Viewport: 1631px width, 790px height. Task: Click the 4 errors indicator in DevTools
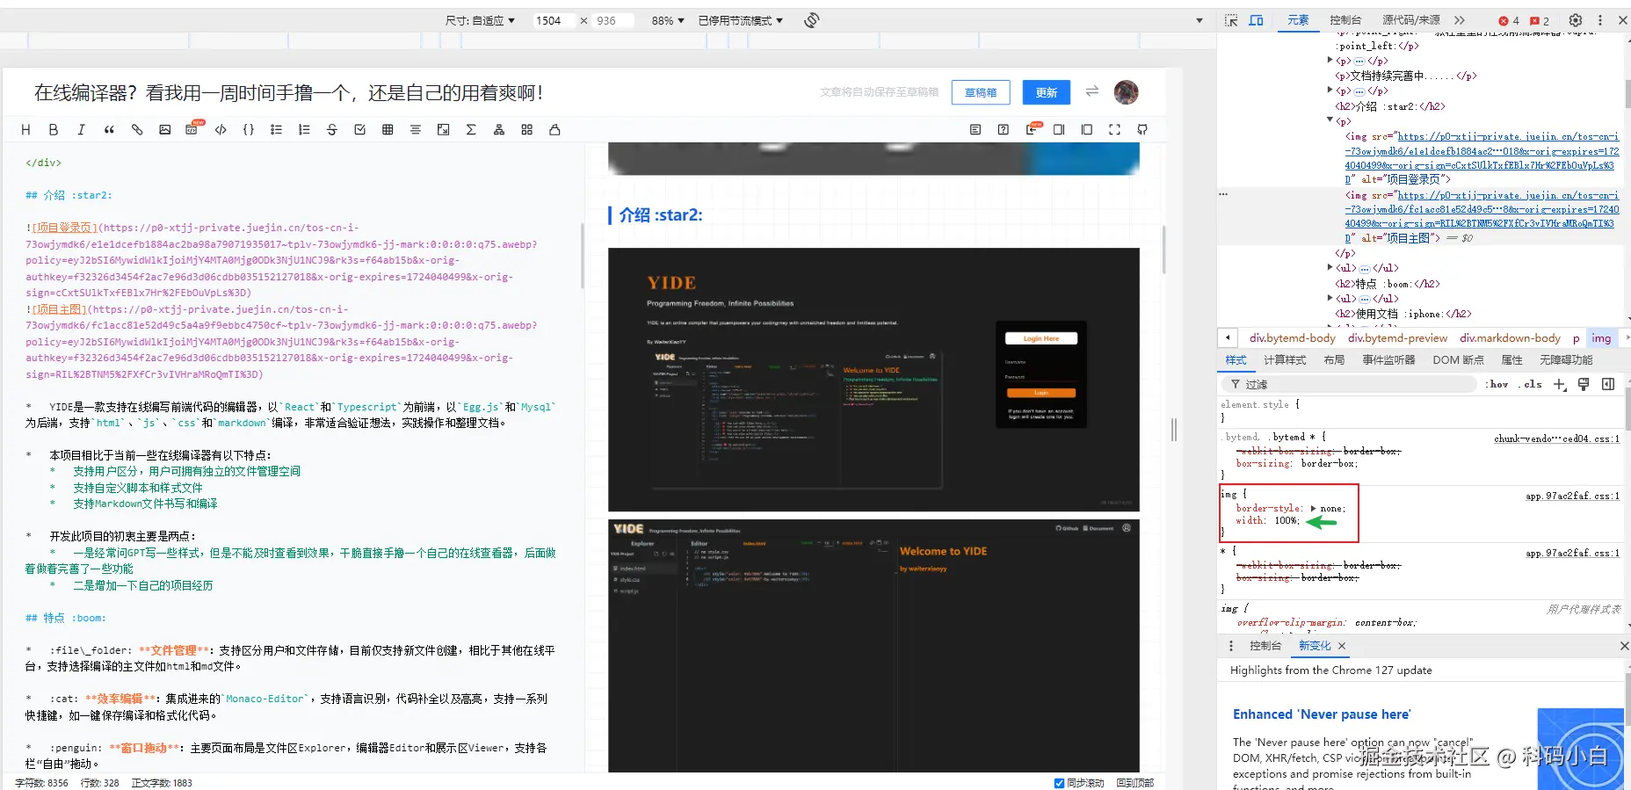[1509, 20]
